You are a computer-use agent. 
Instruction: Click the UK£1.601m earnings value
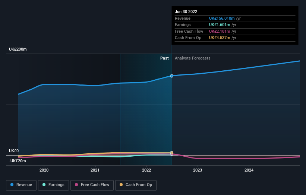[220, 25]
